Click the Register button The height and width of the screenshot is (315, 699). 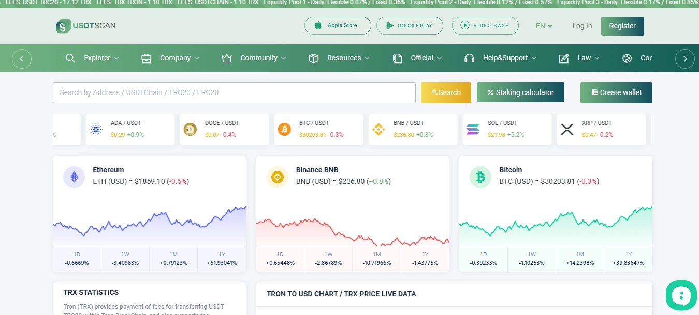[x=622, y=26]
